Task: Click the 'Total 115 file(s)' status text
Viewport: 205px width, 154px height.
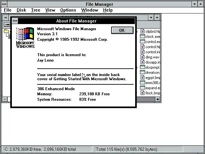Action: click(127, 149)
